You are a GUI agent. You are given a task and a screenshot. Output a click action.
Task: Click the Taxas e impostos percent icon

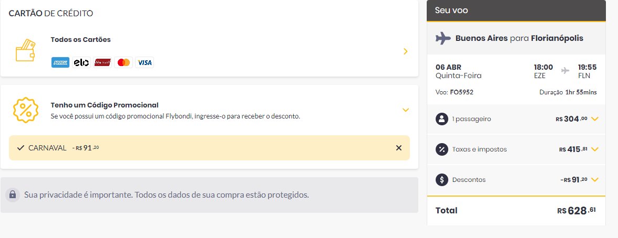click(x=442, y=149)
